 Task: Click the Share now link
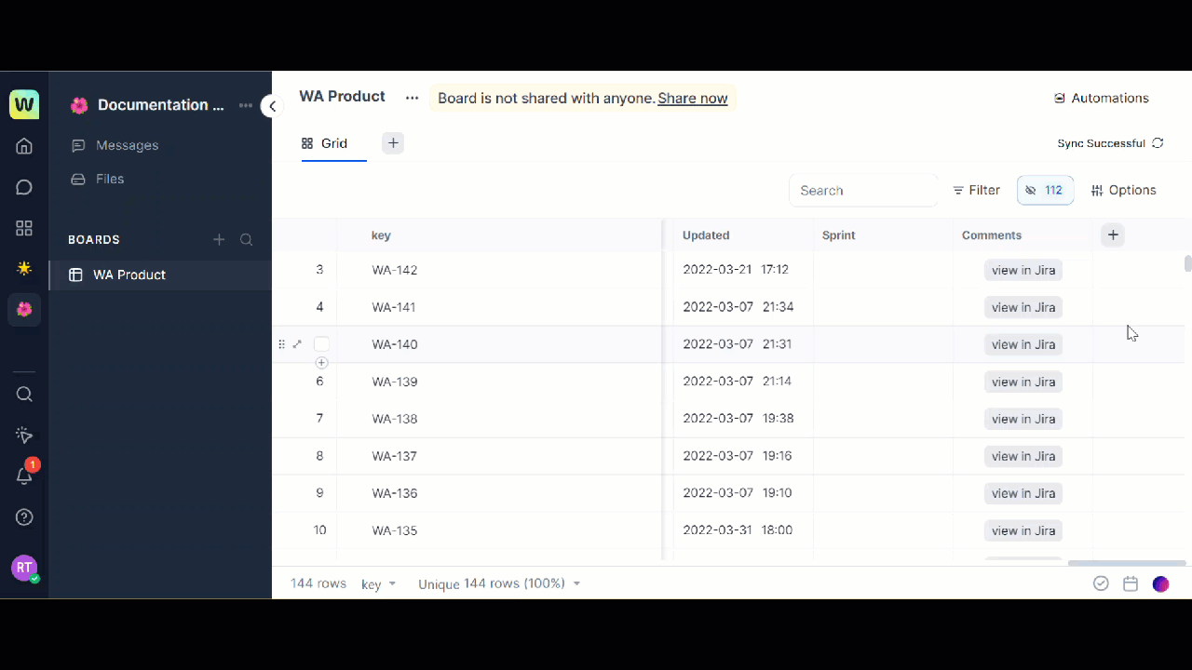click(692, 99)
